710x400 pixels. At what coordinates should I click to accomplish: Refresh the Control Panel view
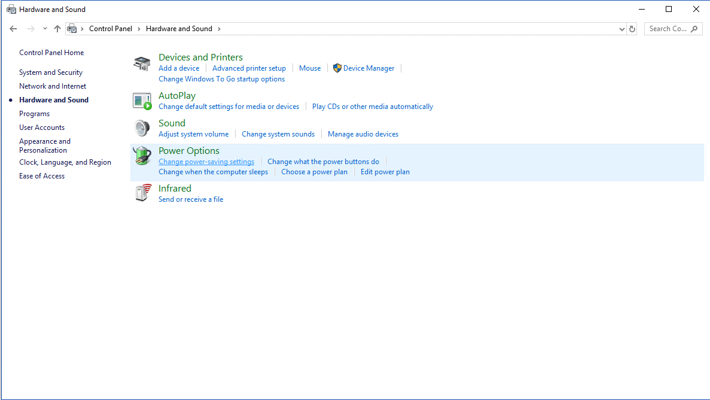tap(632, 29)
